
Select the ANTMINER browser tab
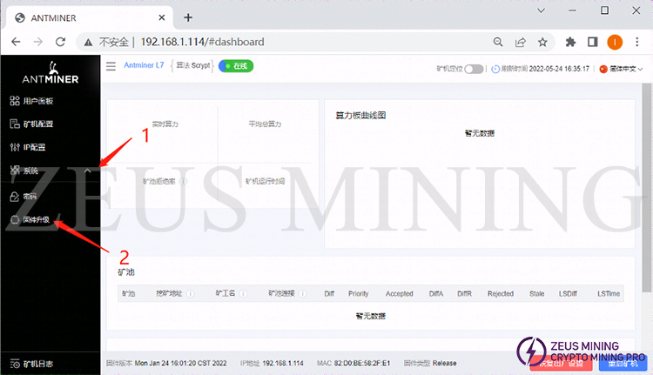(x=90, y=18)
